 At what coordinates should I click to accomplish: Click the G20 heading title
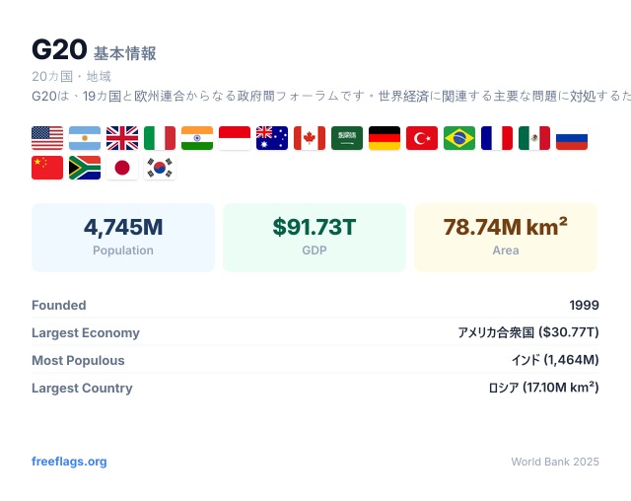(59, 49)
